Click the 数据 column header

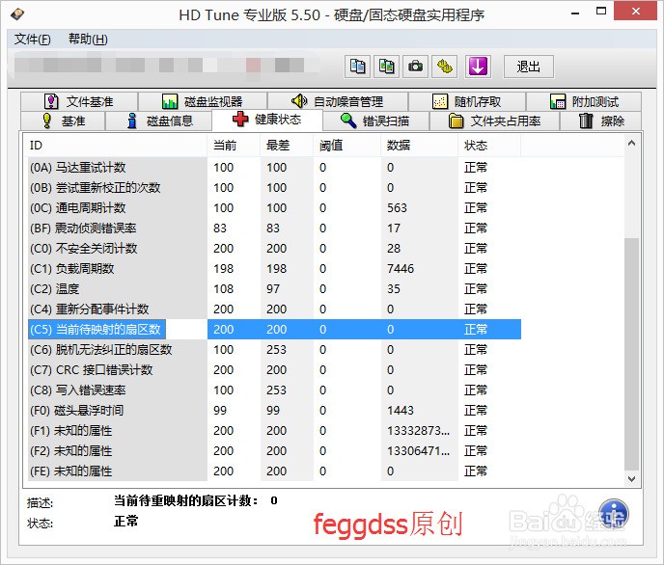(x=419, y=146)
